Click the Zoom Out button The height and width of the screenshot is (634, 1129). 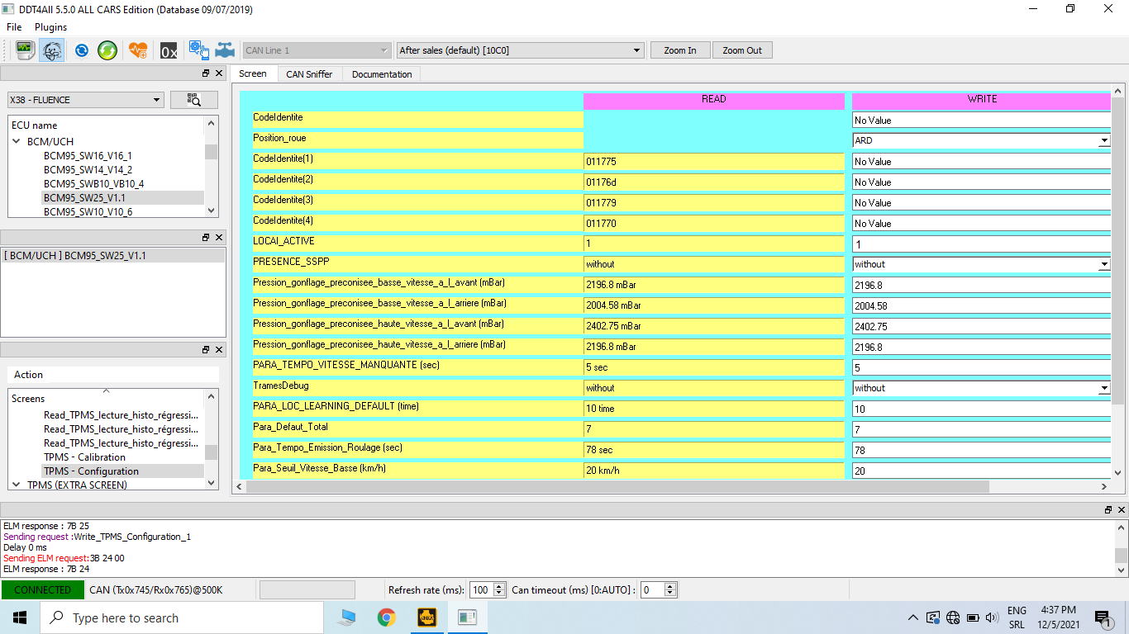(x=742, y=50)
